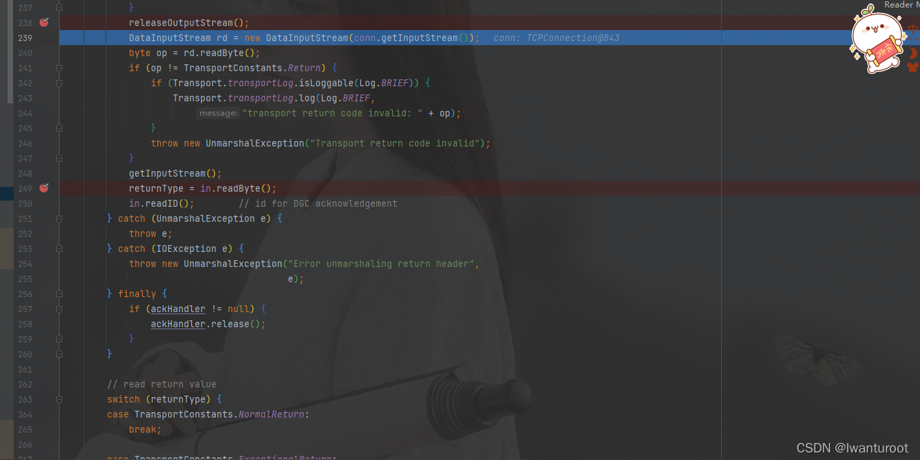The image size is (920, 460).
Task: Fold the isLoggable block at line 242
Action: pyautogui.click(x=59, y=83)
